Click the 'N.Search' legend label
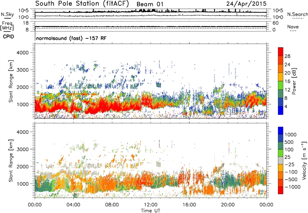 point(297,14)
